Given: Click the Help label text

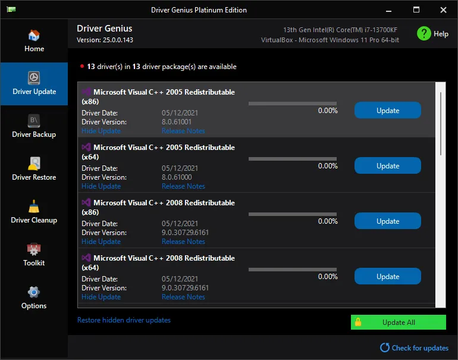Looking at the screenshot, I should point(441,34).
